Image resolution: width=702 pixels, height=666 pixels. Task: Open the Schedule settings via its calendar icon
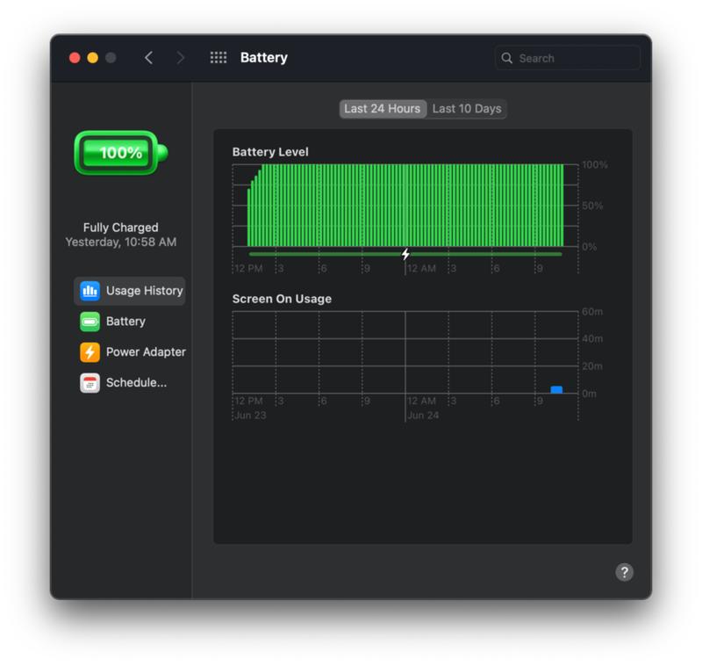coord(89,383)
